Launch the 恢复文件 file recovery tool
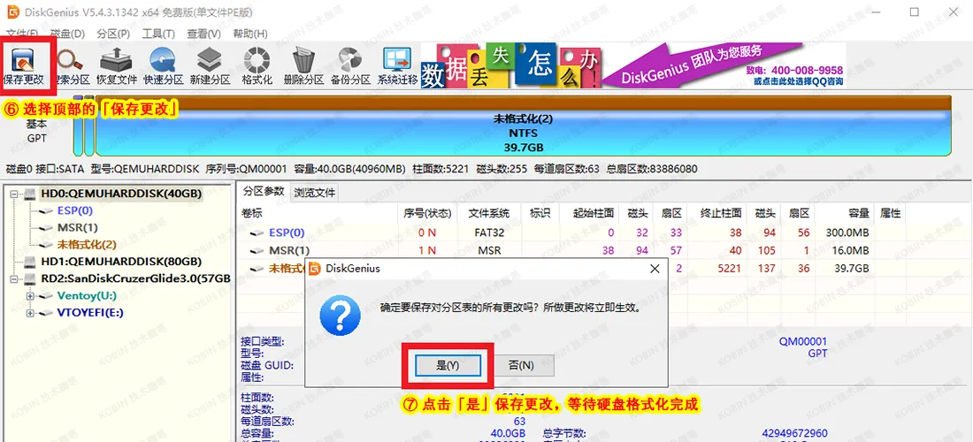 point(118,66)
